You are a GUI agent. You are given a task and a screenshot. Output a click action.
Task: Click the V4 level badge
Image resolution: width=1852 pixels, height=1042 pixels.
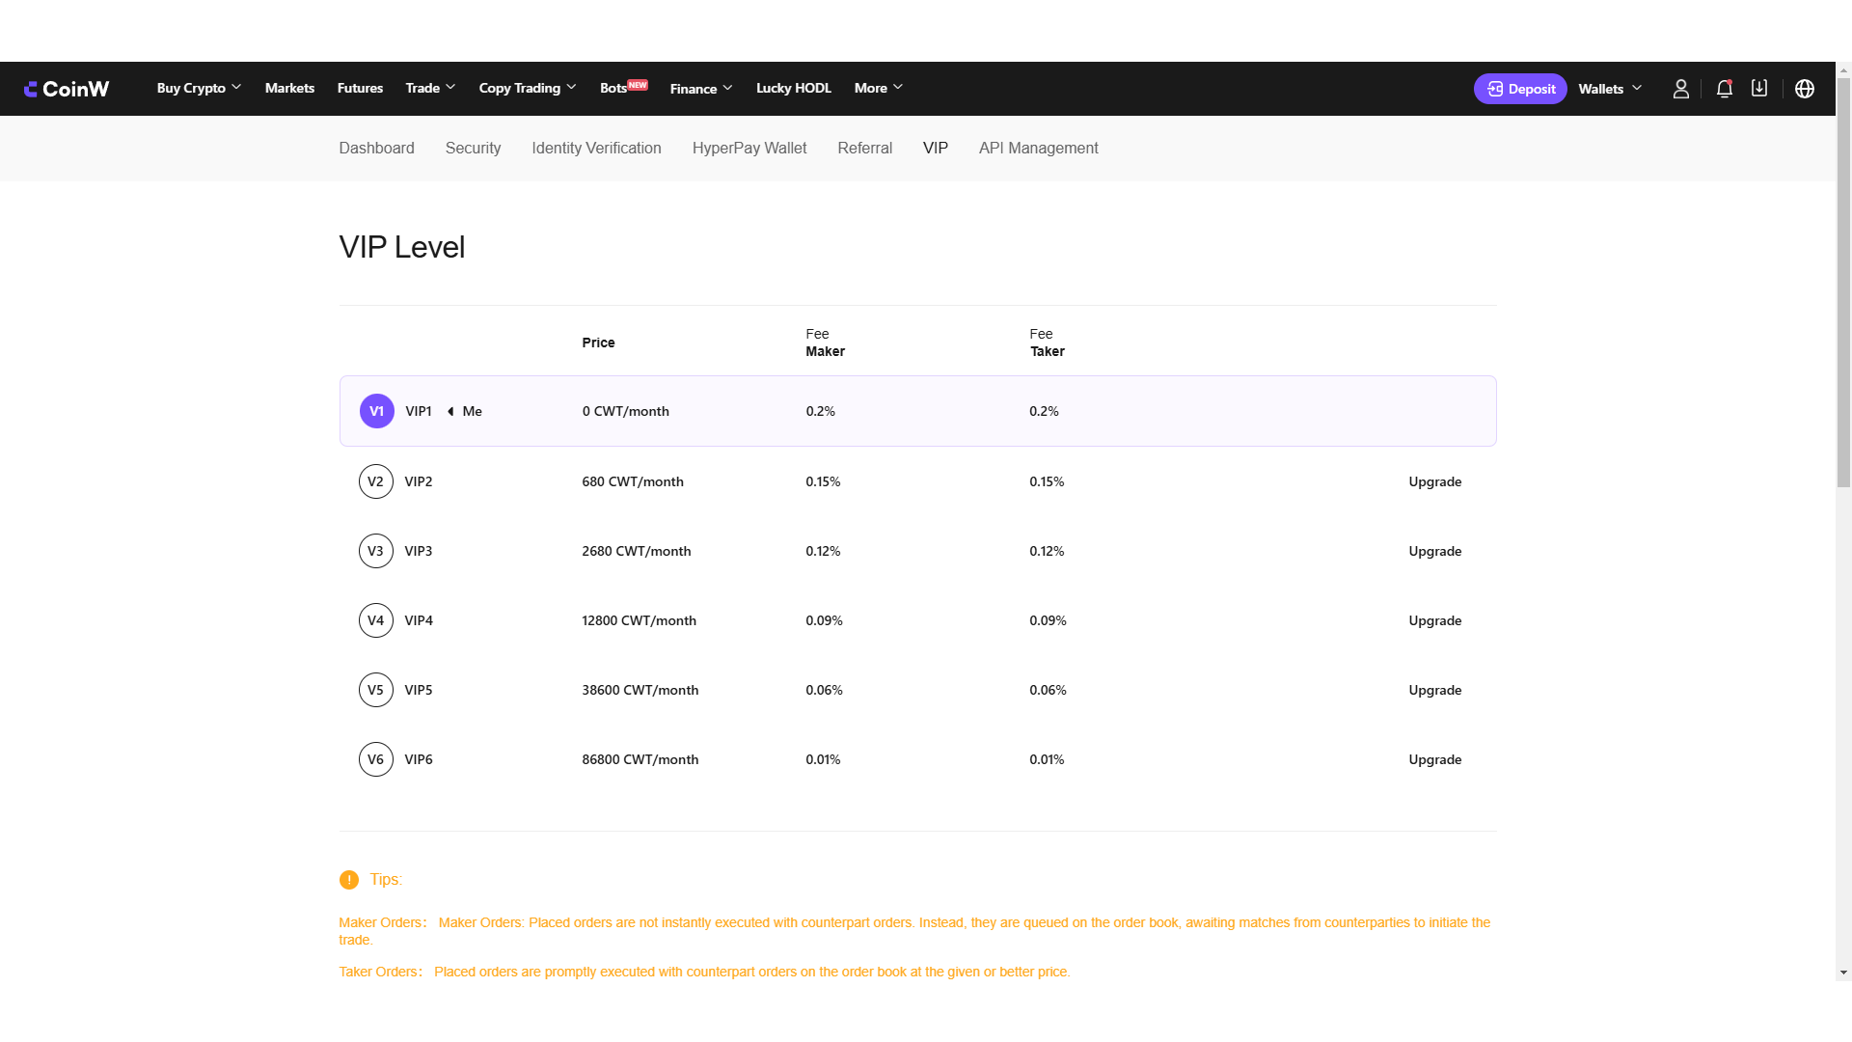[376, 620]
